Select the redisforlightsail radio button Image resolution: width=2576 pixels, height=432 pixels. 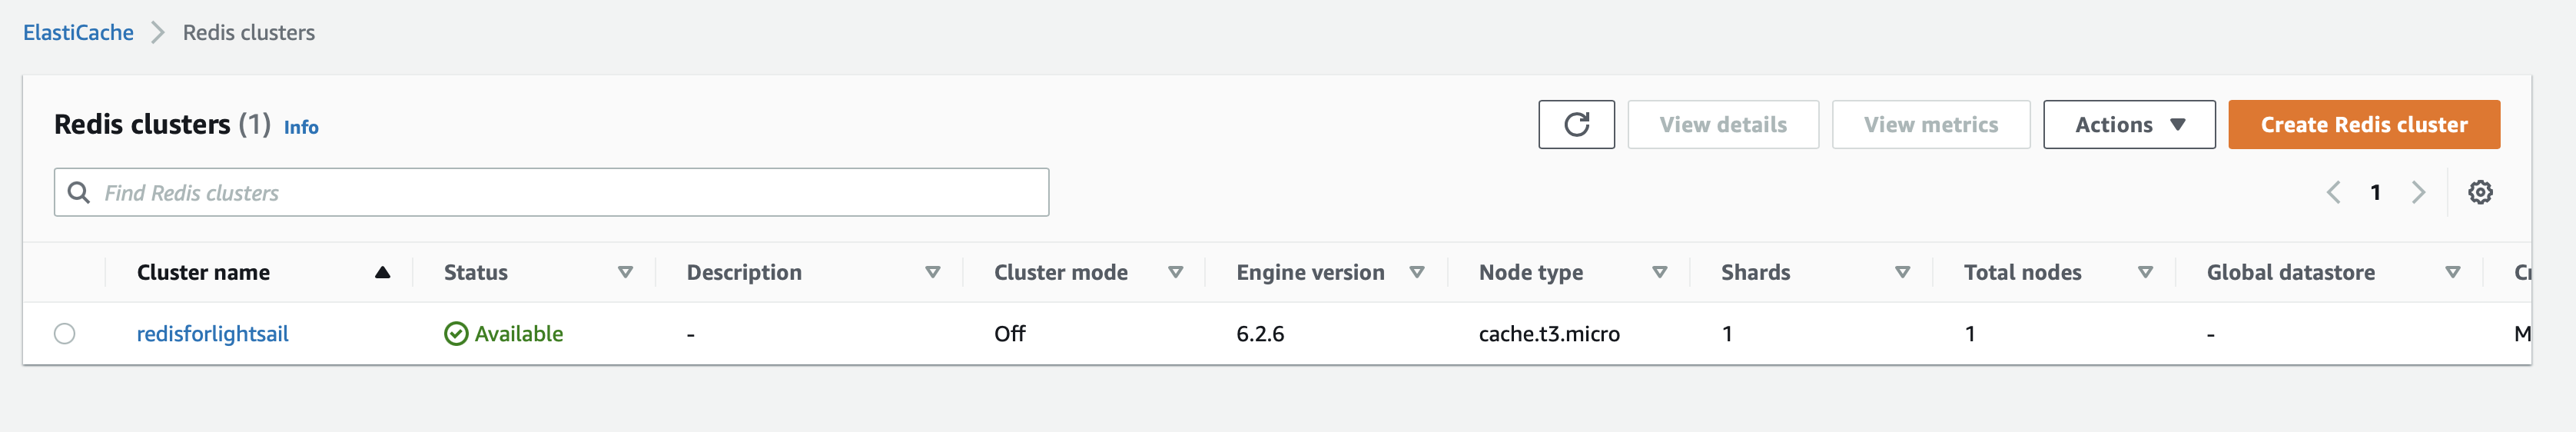pyautogui.click(x=65, y=334)
